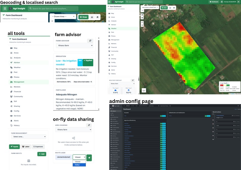The width and height of the screenshot is (241, 170).
Task: Send invite with paper plane button
Action: pos(89,158)
